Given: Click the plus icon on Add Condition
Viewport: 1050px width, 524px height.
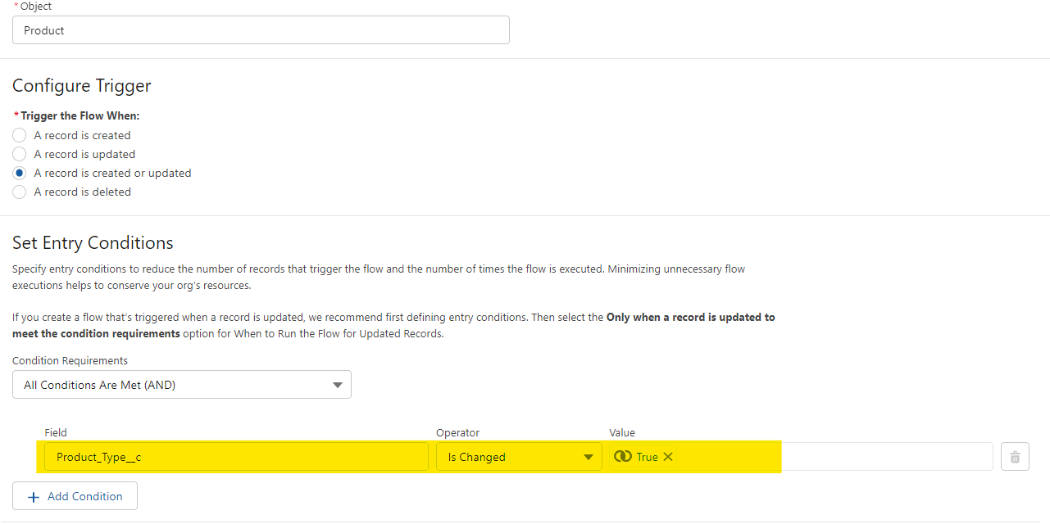Looking at the screenshot, I should (x=34, y=496).
